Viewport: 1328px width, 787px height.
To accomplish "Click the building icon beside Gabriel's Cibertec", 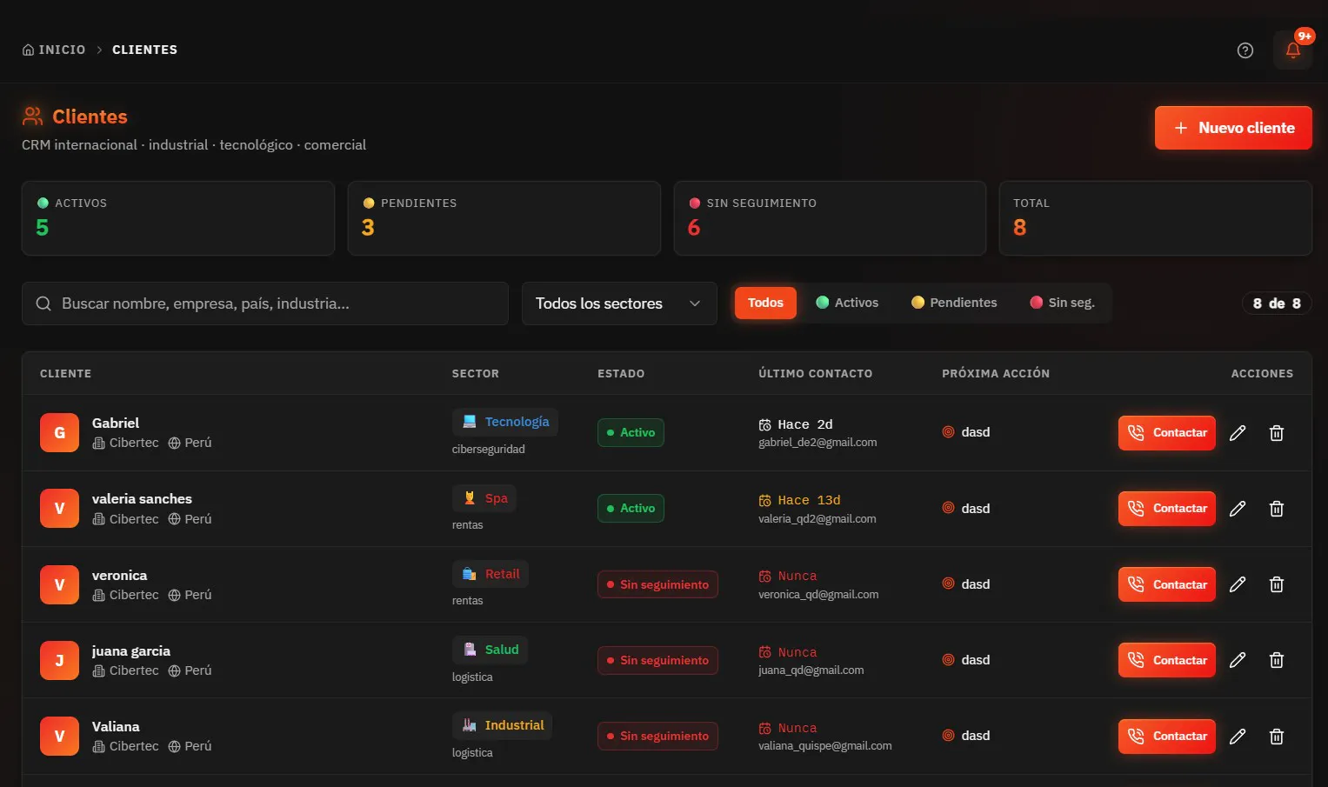I will 98,443.
